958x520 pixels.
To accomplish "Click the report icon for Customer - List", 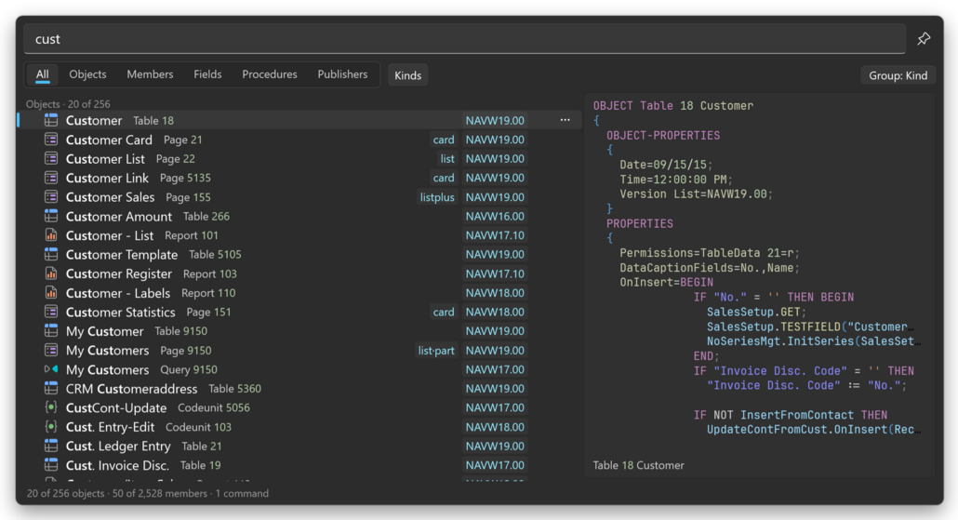I will [51, 235].
